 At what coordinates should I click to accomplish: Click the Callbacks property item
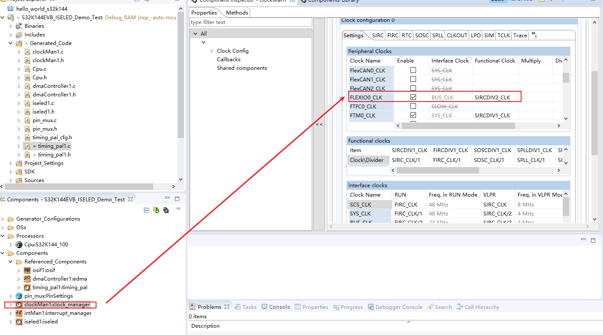tap(229, 60)
